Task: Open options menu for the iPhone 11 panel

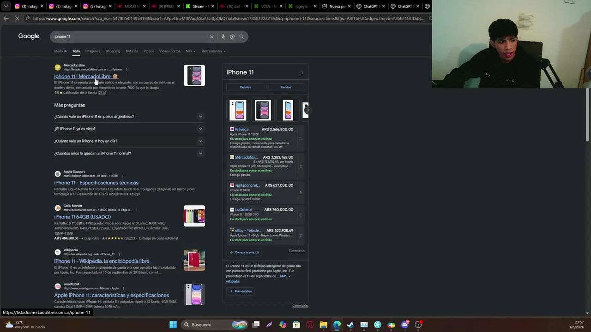Action: tap(302, 73)
